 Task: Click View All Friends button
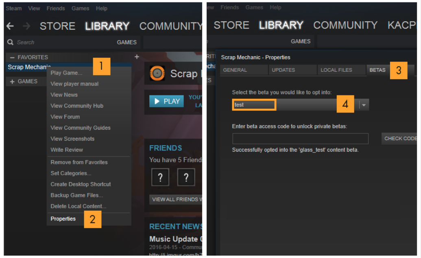click(x=176, y=199)
